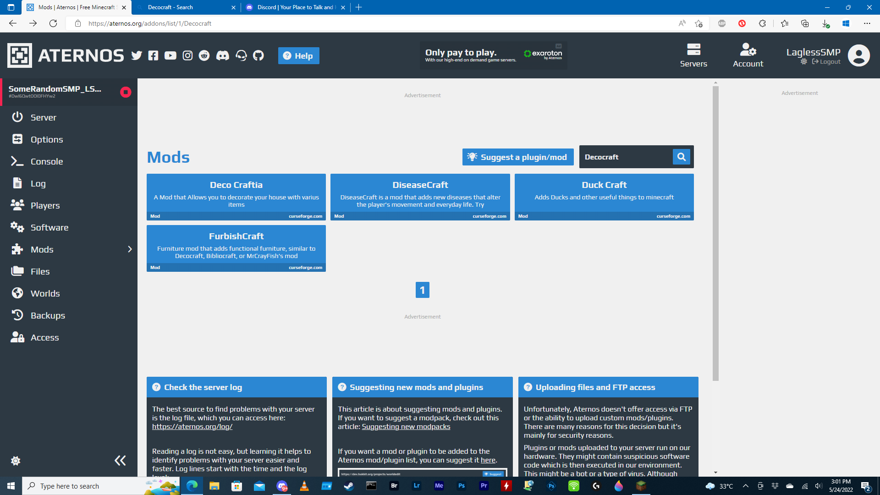The width and height of the screenshot is (880, 495).
Task: Click the taskbar search box
Action: pos(101,486)
